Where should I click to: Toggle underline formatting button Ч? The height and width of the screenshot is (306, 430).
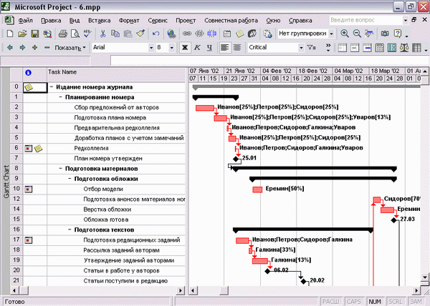point(209,48)
